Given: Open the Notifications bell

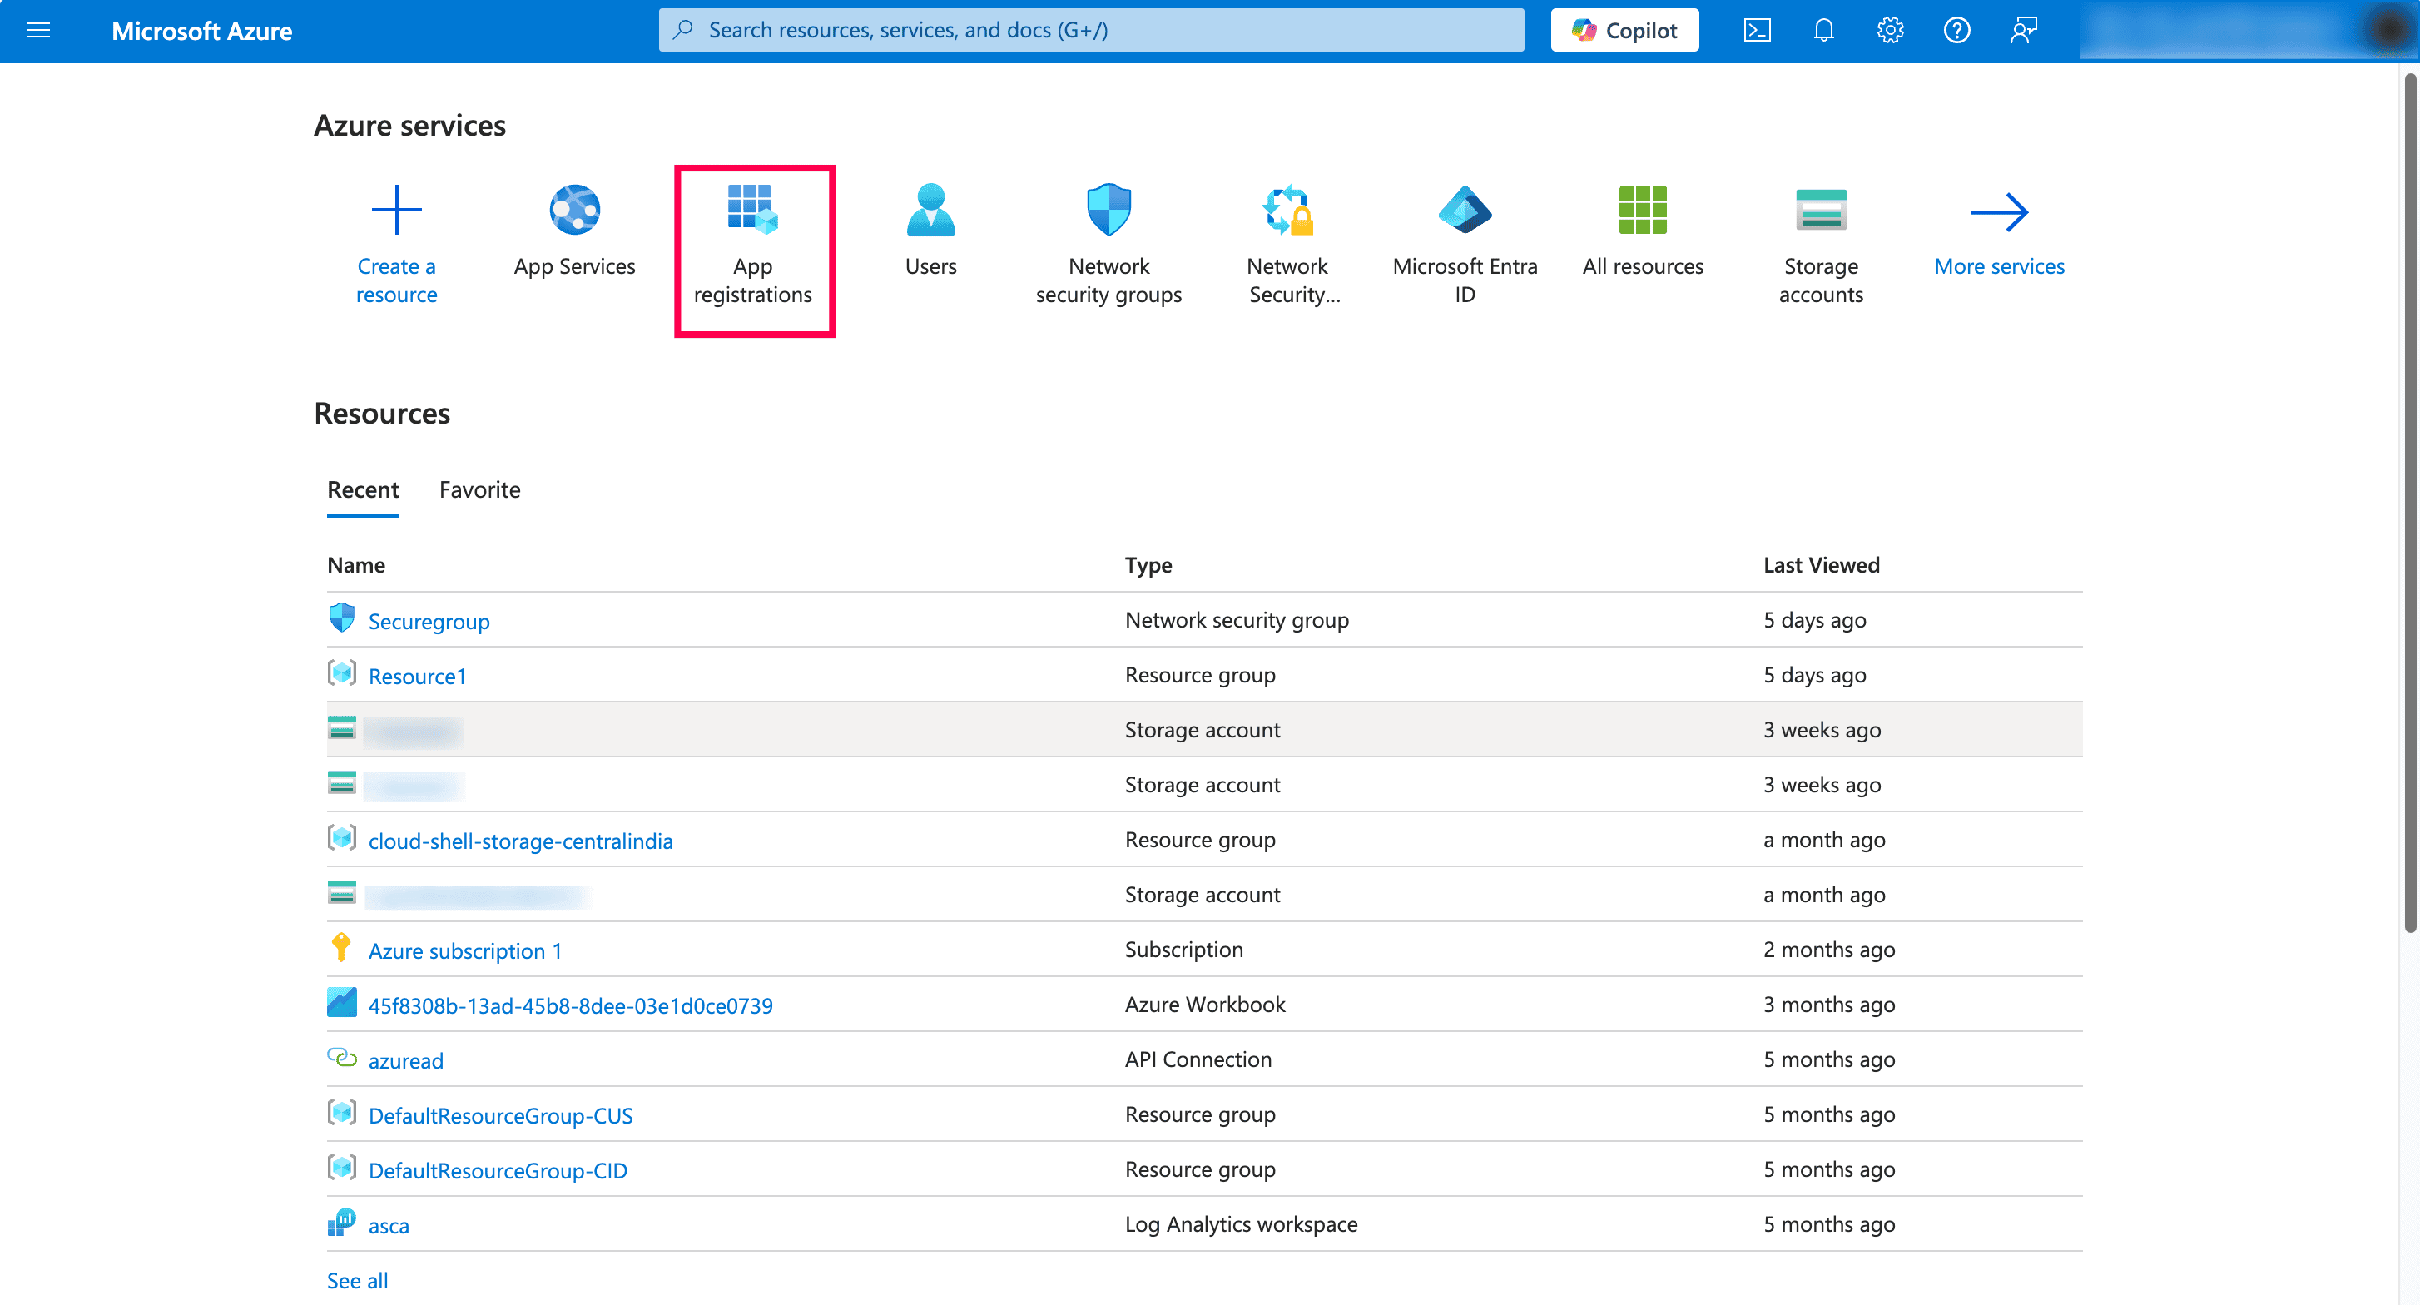Looking at the screenshot, I should [x=1823, y=30].
